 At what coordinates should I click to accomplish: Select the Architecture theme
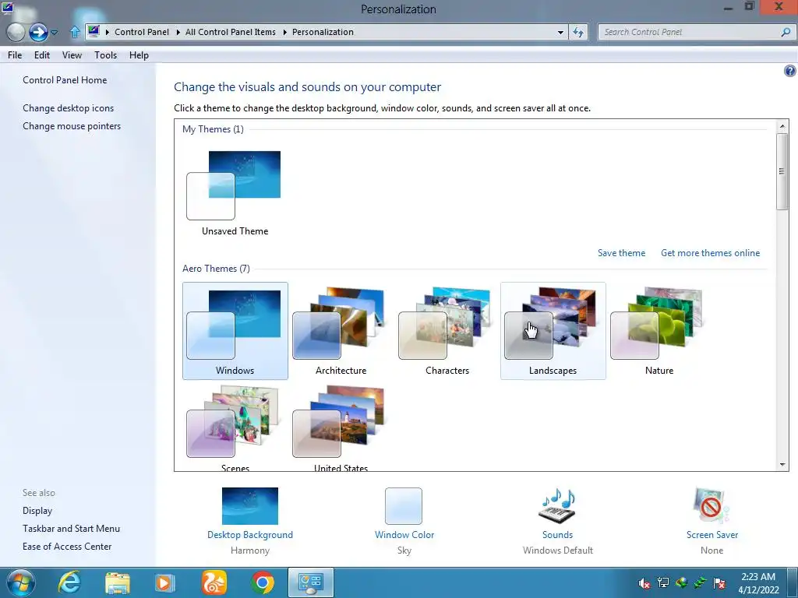(x=341, y=331)
